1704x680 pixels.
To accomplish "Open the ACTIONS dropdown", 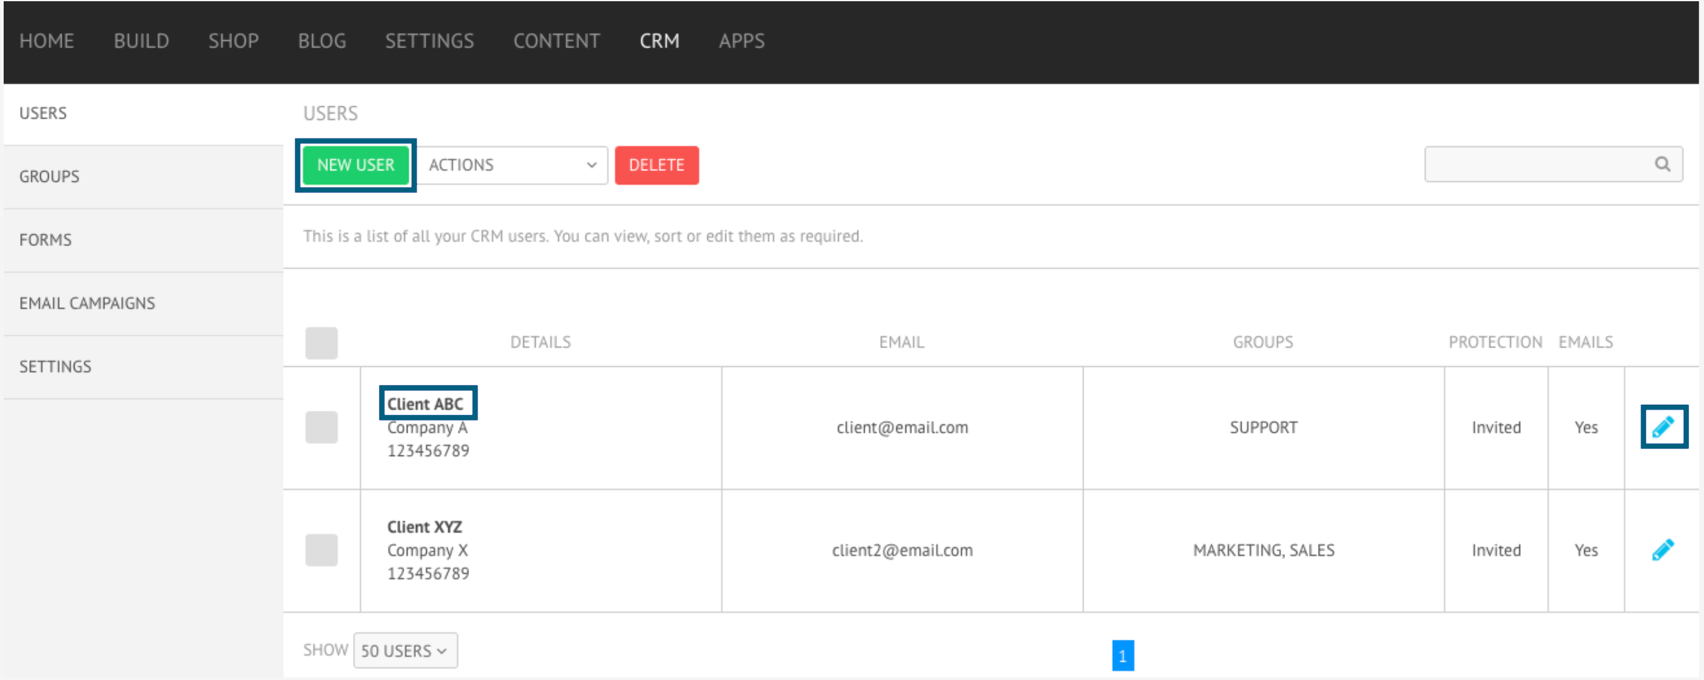I will pyautogui.click(x=512, y=165).
